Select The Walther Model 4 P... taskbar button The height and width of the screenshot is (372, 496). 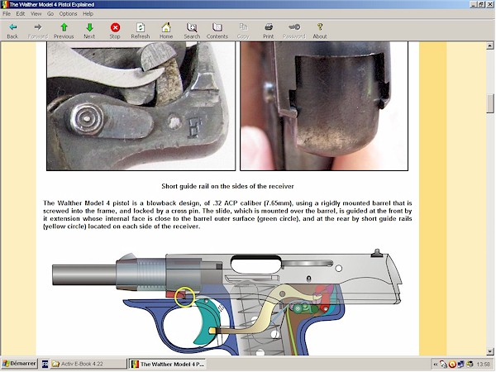tap(168, 364)
